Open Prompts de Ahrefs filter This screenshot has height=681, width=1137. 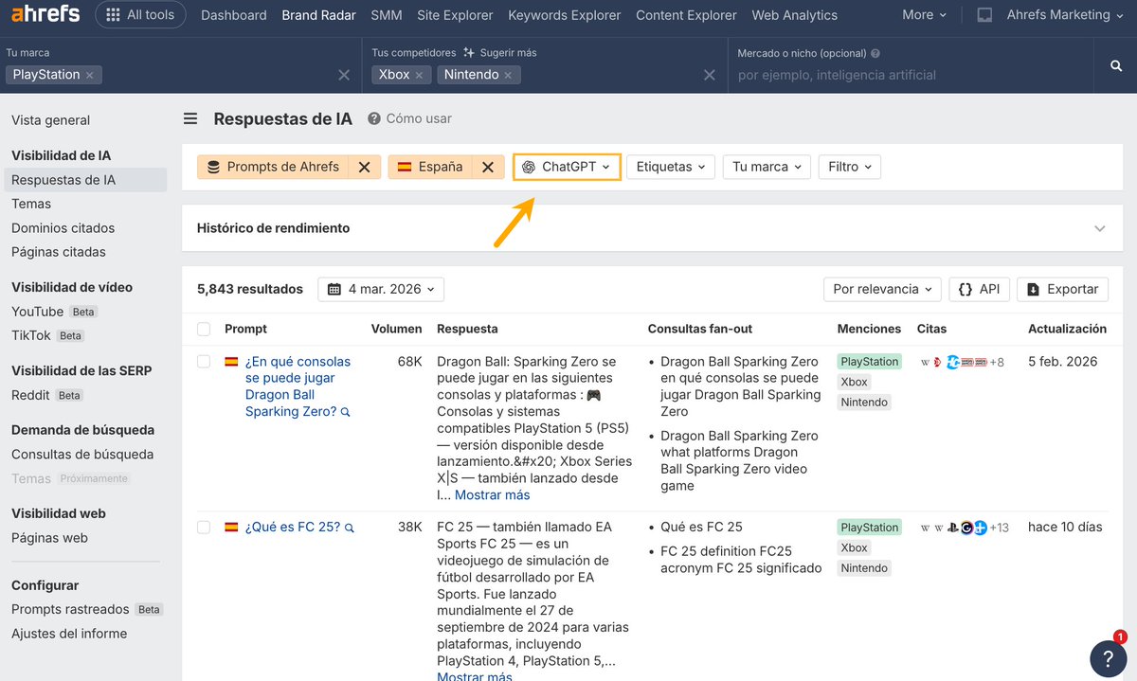[273, 167]
